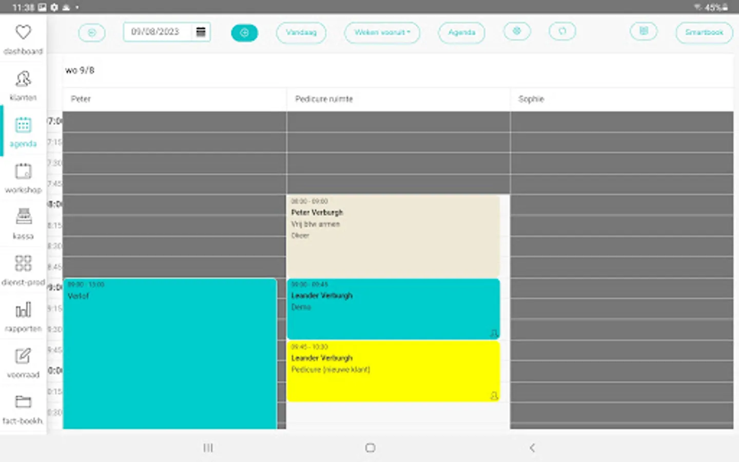Select the agenda sidebar icon

(x=23, y=125)
